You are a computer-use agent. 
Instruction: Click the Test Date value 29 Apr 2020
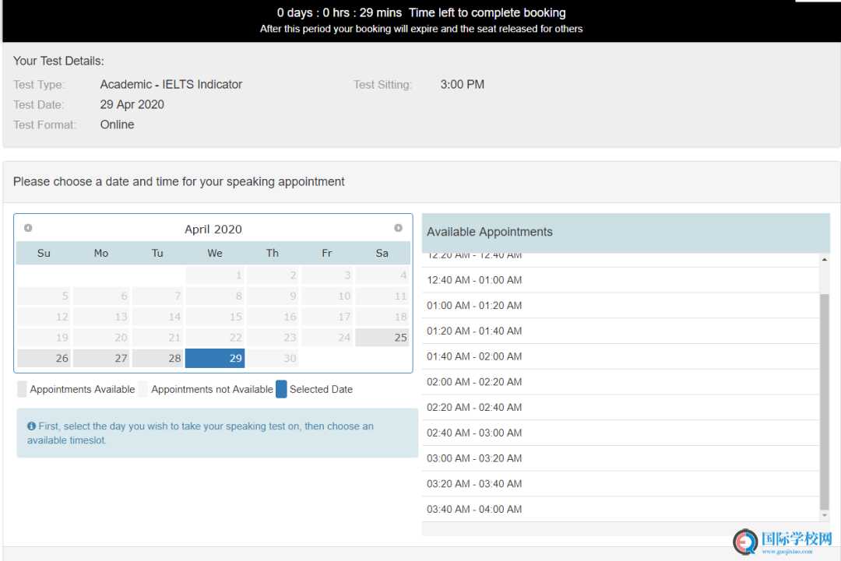(132, 104)
